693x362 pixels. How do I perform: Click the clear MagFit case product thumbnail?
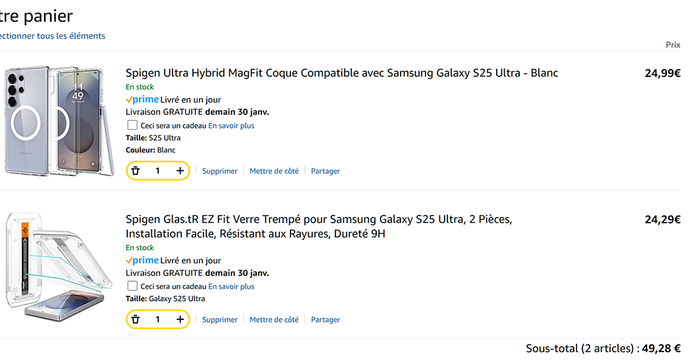55,122
